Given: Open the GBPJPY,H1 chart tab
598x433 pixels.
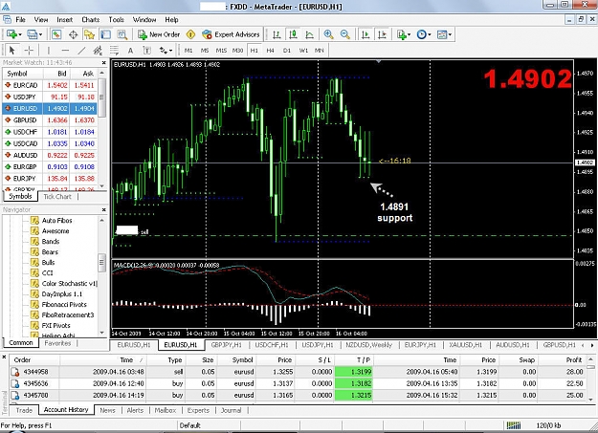Looking at the screenshot, I should 227,344.
